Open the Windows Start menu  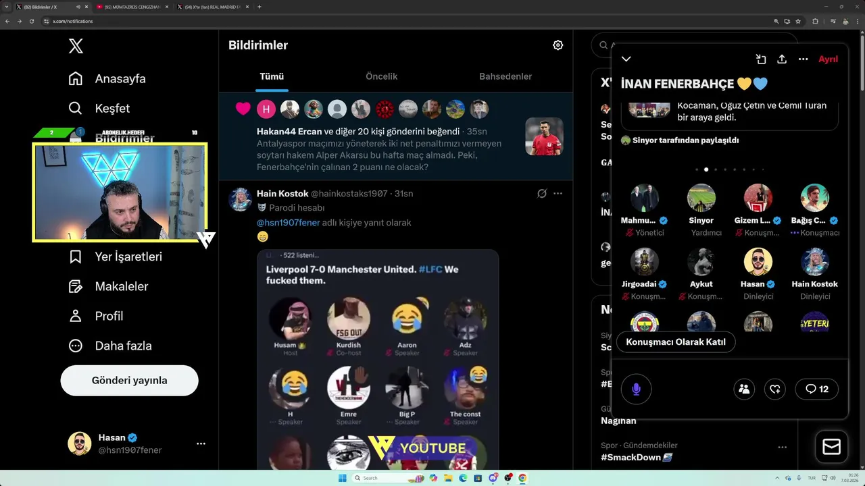342,478
